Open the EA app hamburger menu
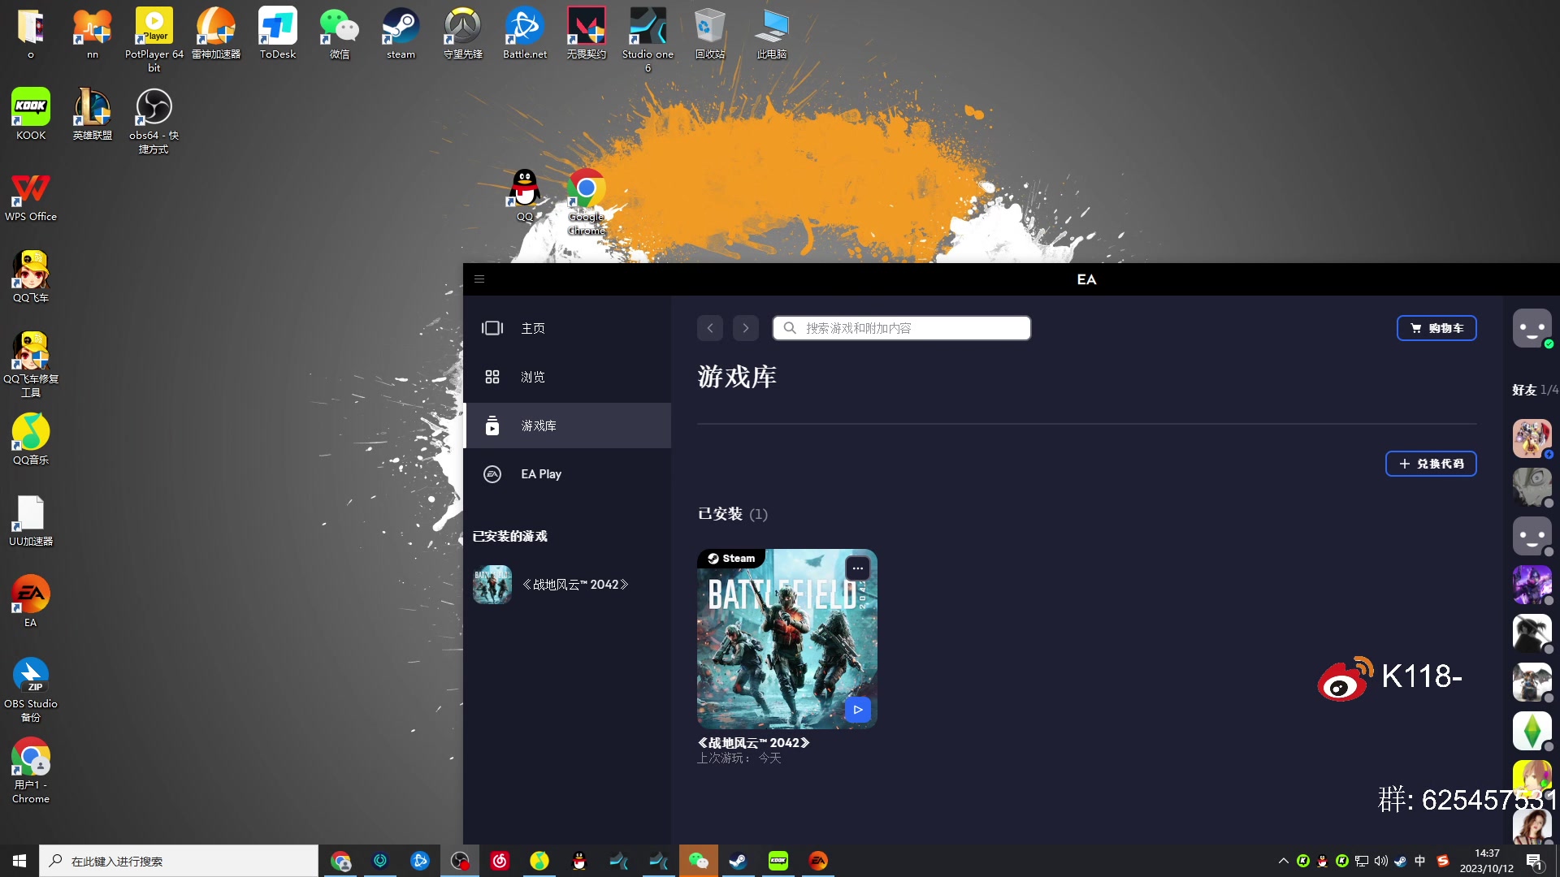This screenshot has width=1560, height=877. click(x=479, y=279)
